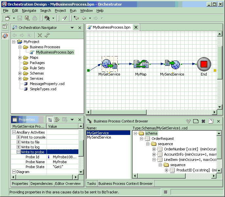Toggle Show Categories in Properties panel
The image size is (225, 197).
coord(50,120)
